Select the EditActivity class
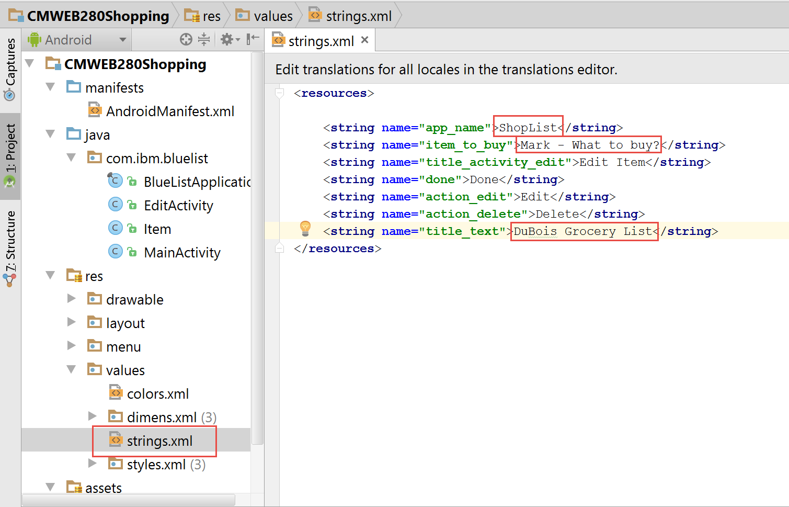Image resolution: width=789 pixels, height=507 pixels. pyautogui.click(x=178, y=205)
